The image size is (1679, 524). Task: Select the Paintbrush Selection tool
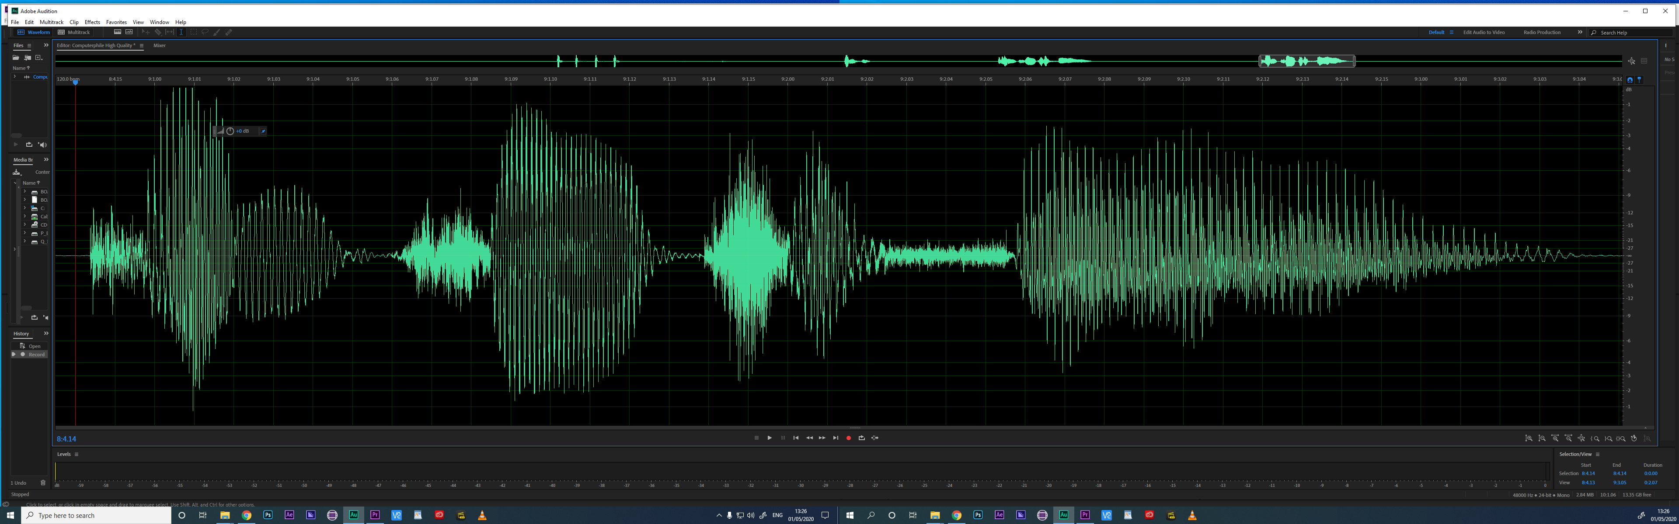pyautogui.click(x=216, y=32)
